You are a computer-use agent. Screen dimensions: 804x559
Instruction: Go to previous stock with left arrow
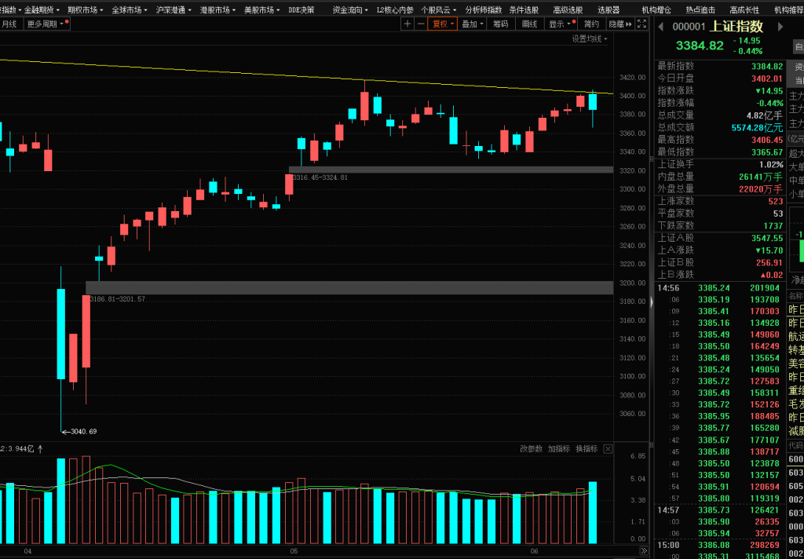(x=661, y=27)
